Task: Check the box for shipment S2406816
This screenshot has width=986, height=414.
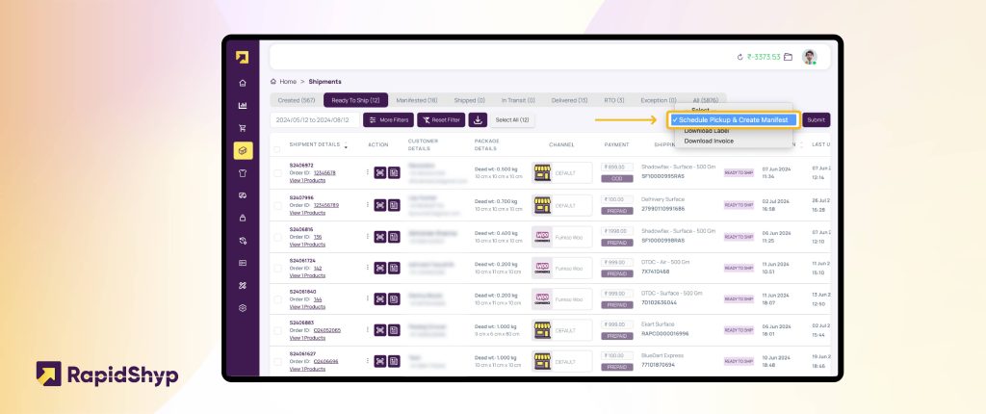Action: point(277,237)
